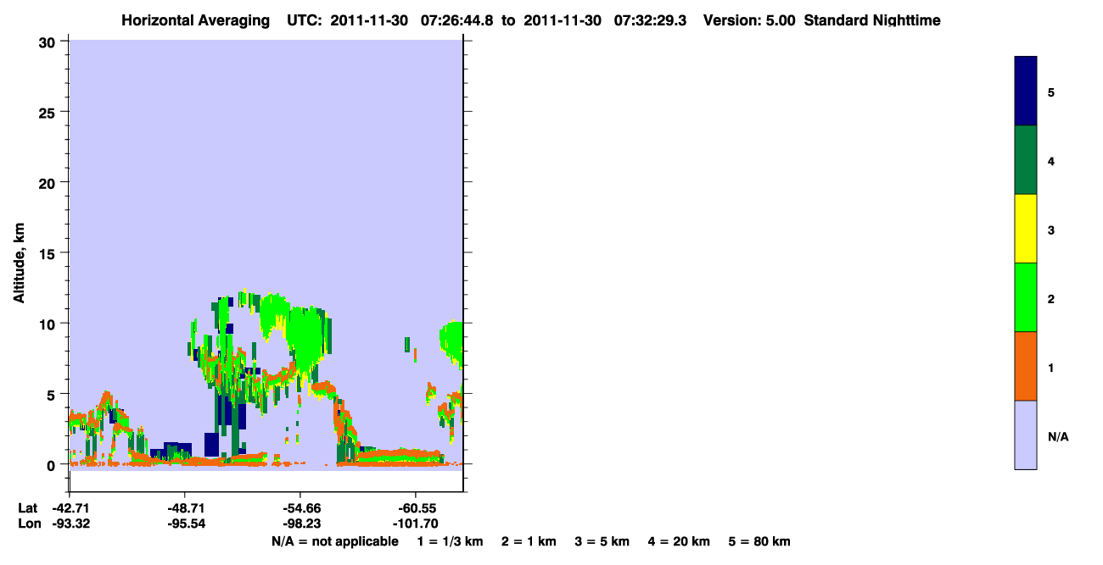Viewport: 1103px width, 565px height.
Task: Click longitude value -101.70
Action: (x=415, y=524)
